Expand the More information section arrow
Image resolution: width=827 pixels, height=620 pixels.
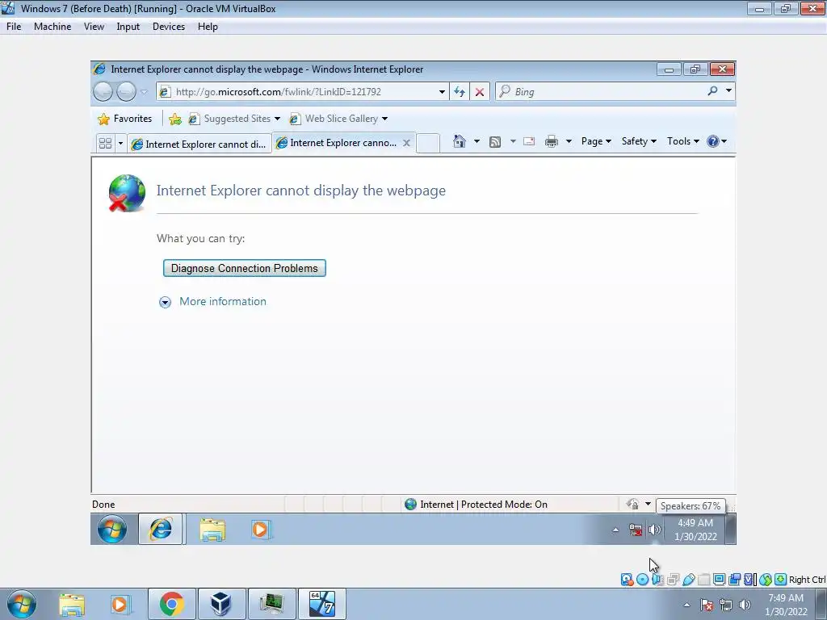165,302
